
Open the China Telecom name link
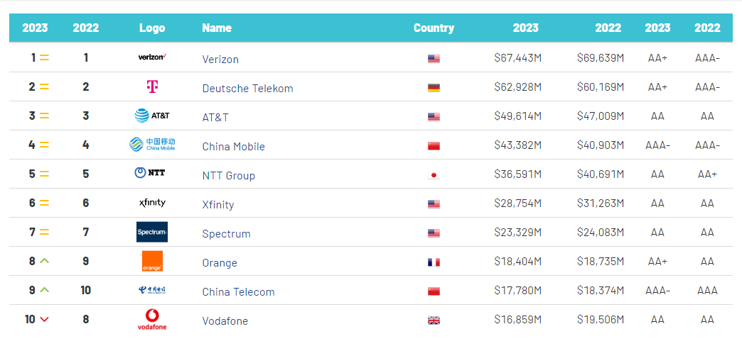click(238, 292)
